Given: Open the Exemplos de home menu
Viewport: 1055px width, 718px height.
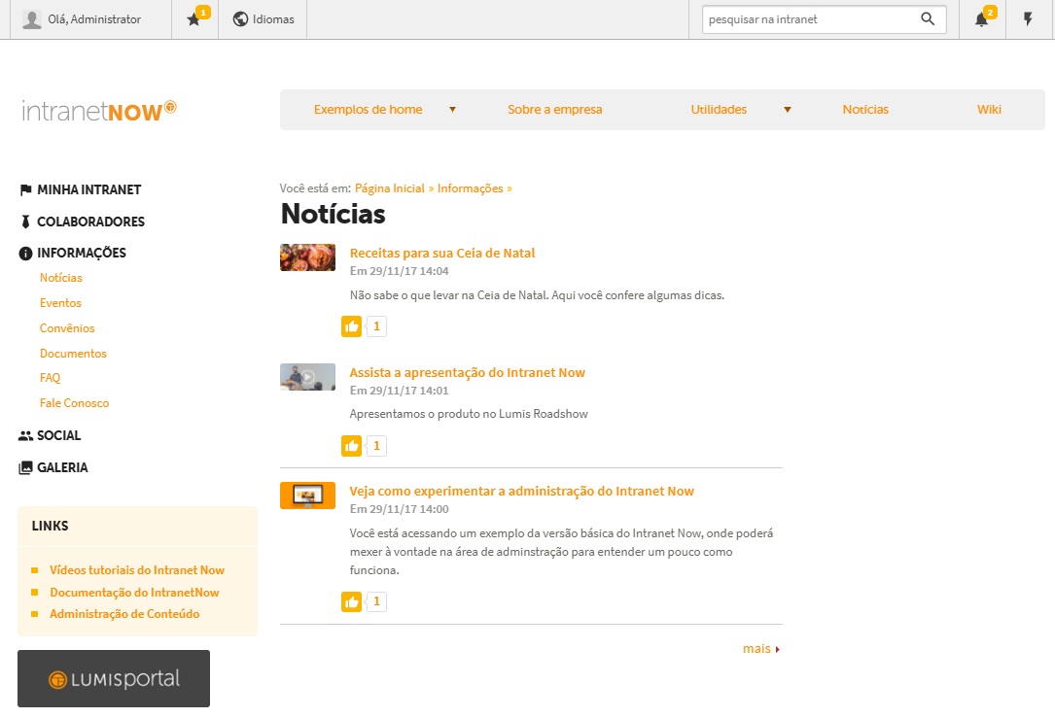Looking at the screenshot, I should [x=369, y=110].
